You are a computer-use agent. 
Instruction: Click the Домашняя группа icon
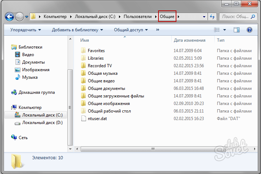14,92
